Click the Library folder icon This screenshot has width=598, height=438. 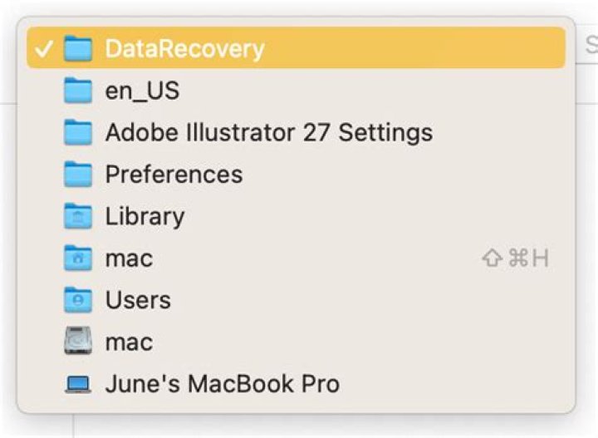tap(77, 216)
